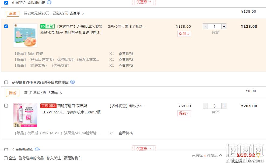Click 查看价格 for the BYPHASSE 洁面乳 gift
The image size is (266, 165).
pyautogui.click(x=126, y=133)
